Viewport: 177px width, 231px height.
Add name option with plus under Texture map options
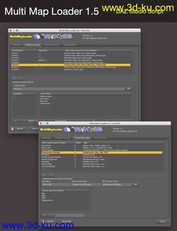point(44,215)
